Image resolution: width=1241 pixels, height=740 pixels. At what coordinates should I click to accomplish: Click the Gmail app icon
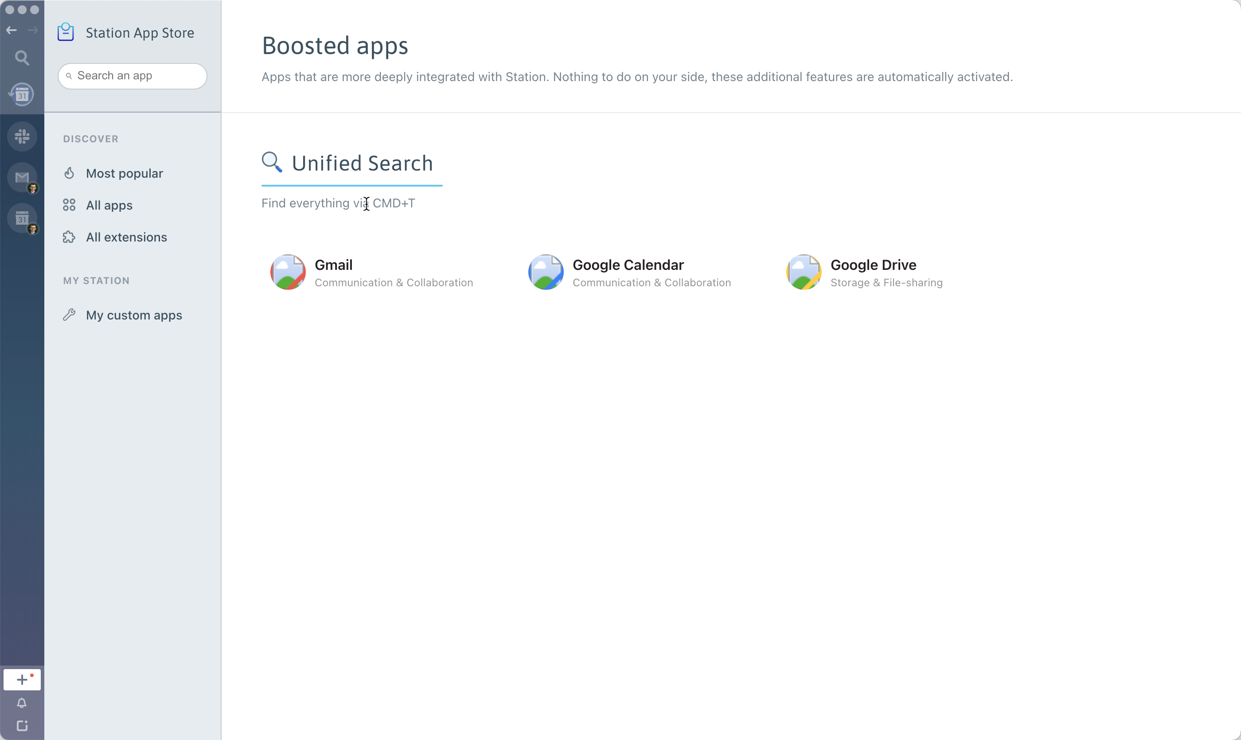click(288, 272)
